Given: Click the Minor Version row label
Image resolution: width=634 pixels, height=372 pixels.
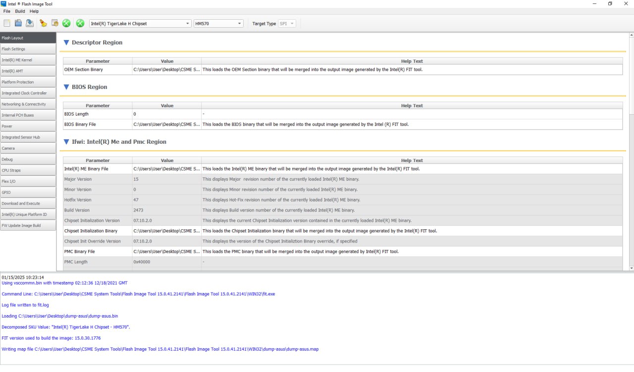Looking at the screenshot, I should (x=78, y=190).
